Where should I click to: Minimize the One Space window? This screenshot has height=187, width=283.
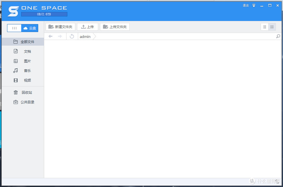click(262, 6)
